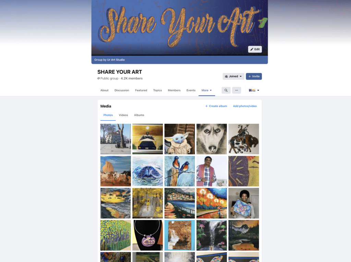Open the profile switcher dropdown arrow
The image size is (351, 262).
pyautogui.click(x=258, y=90)
